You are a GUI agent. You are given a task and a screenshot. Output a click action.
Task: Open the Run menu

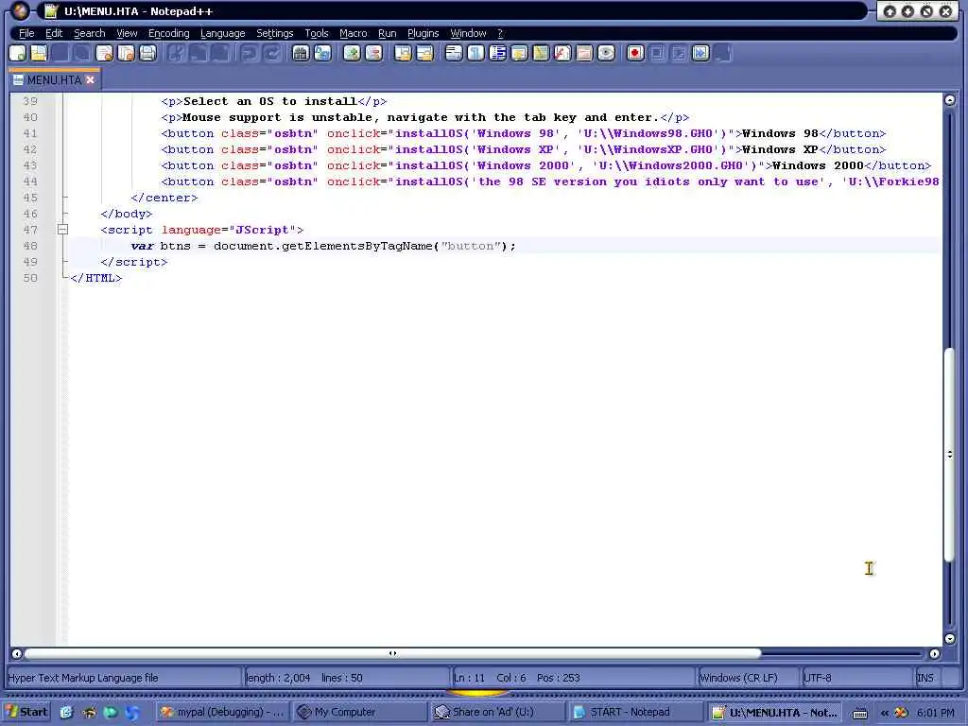tap(387, 33)
